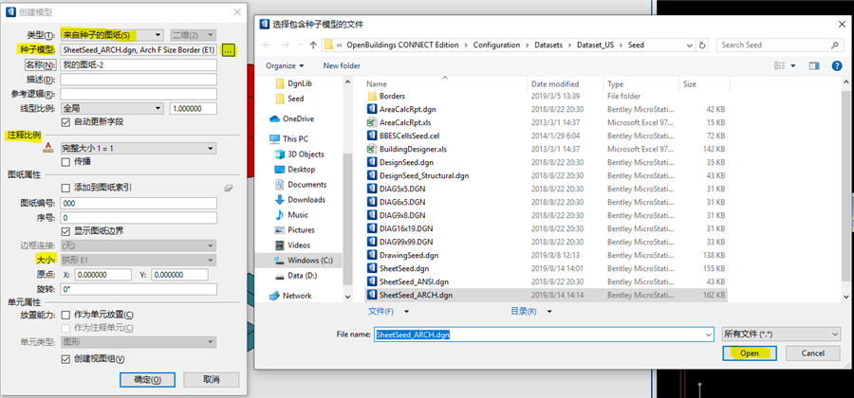The image size is (854, 398).
Task: Open the 目录(R) menu
Action: (x=531, y=312)
